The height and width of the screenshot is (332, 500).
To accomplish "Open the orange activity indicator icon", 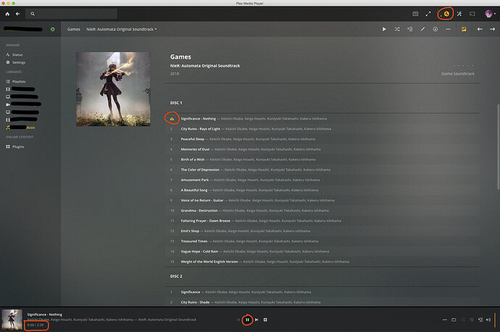I will (x=446, y=14).
